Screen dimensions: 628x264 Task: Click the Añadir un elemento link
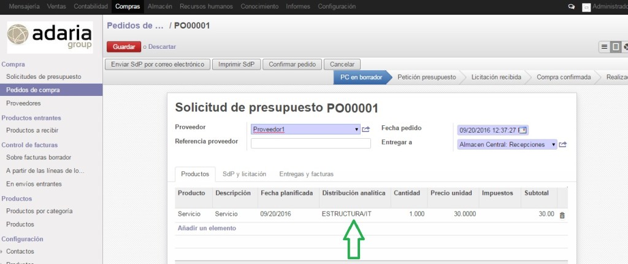pyautogui.click(x=207, y=228)
